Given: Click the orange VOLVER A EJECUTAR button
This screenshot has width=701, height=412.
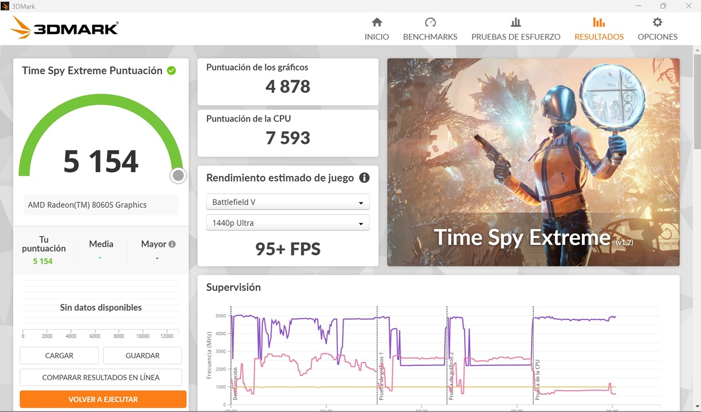Looking at the screenshot, I should pyautogui.click(x=103, y=399).
